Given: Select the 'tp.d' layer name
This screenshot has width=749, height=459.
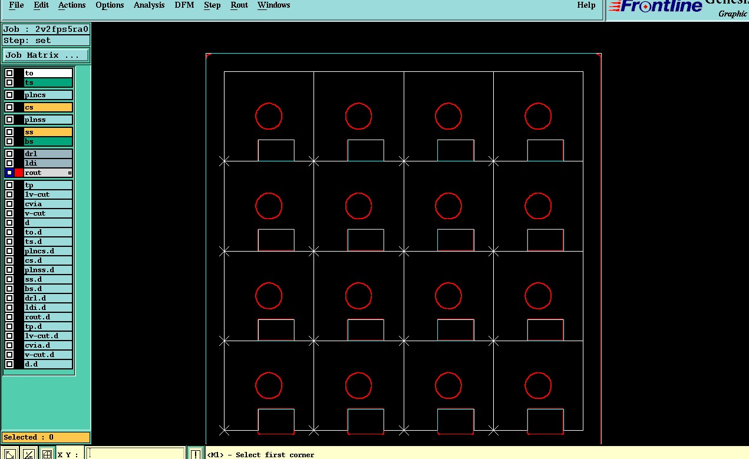Looking at the screenshot, I should [48, 327].
